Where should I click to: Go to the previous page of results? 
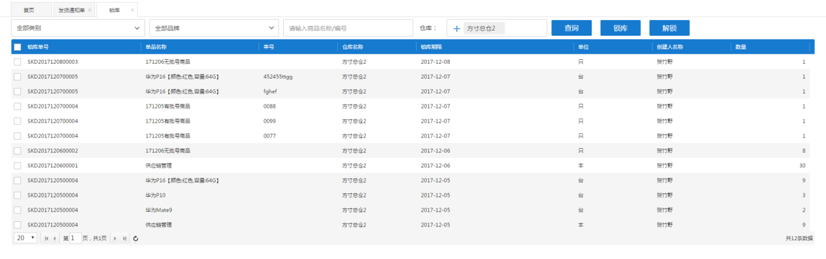point(55,238)
